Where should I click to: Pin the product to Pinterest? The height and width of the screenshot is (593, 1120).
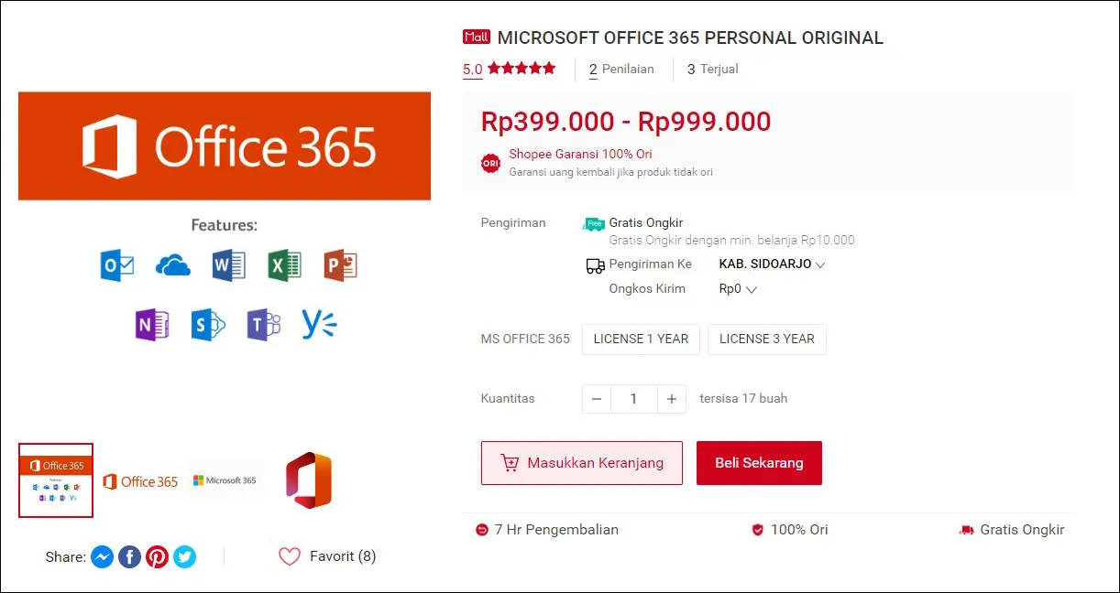(x=157, y=556)
